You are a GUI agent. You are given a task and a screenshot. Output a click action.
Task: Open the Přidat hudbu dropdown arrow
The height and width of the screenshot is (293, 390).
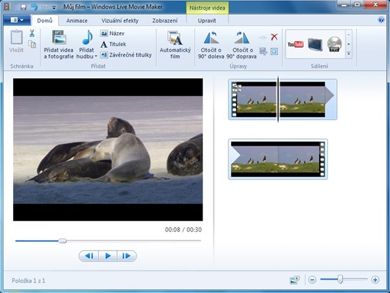(x=96, y=57)
